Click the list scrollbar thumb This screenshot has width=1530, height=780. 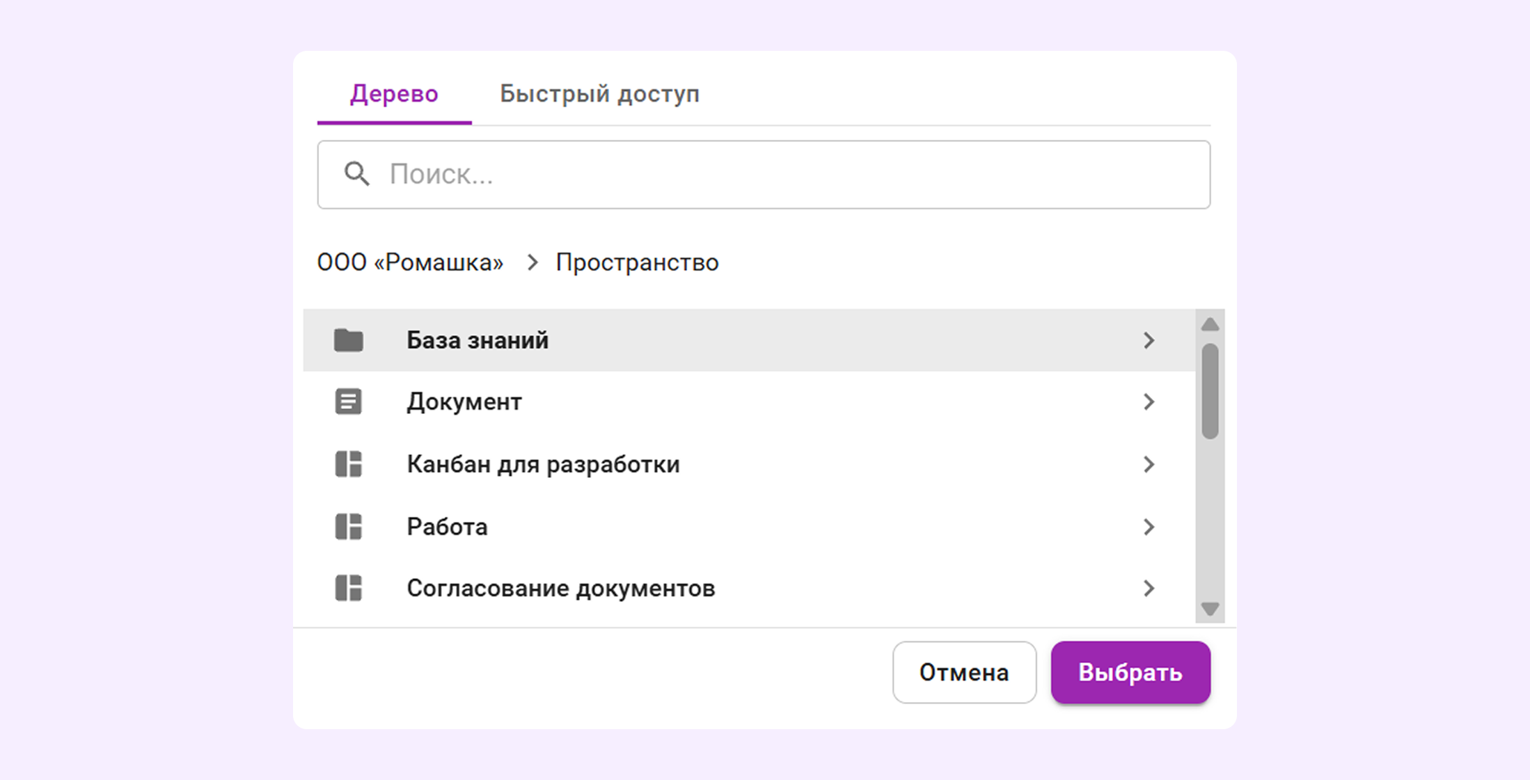1210,391
